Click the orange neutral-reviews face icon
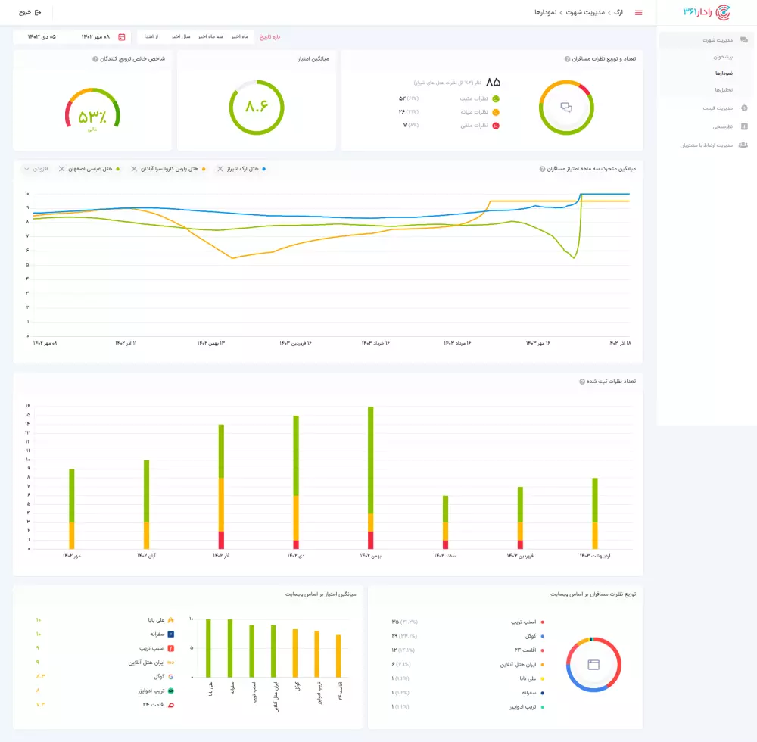757x742 pixels. click(x=496, y=112)
